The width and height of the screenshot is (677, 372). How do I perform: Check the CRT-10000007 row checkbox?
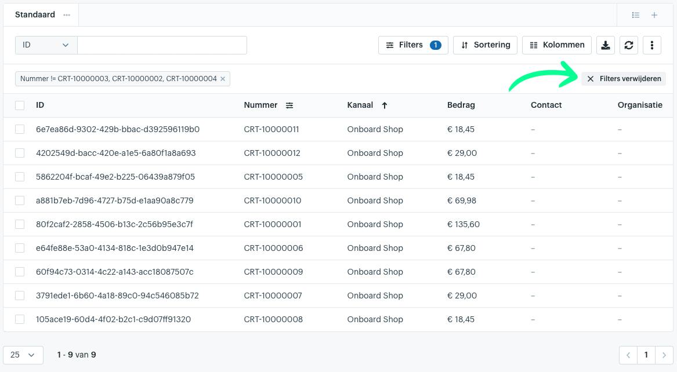(20, 296)
